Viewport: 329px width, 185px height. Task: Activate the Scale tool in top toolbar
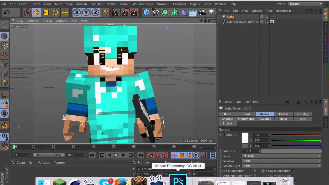(46, 12)
